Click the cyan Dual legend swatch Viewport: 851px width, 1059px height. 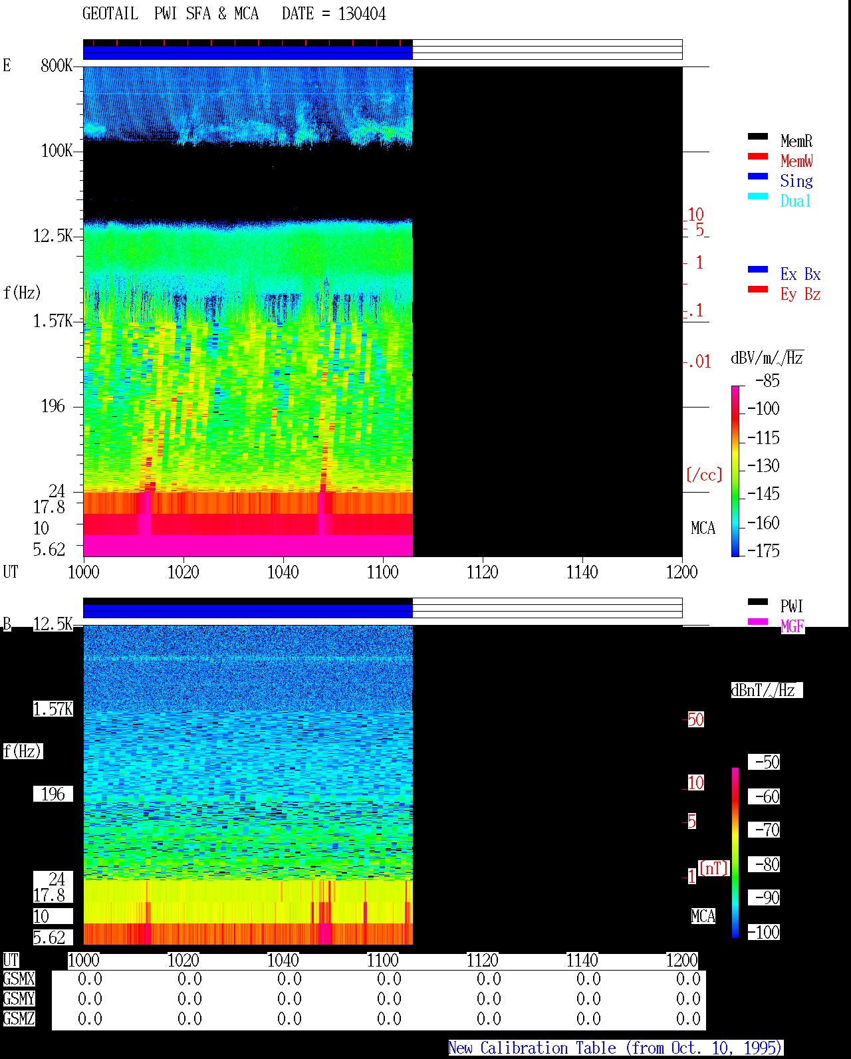[x=758, y=196]
